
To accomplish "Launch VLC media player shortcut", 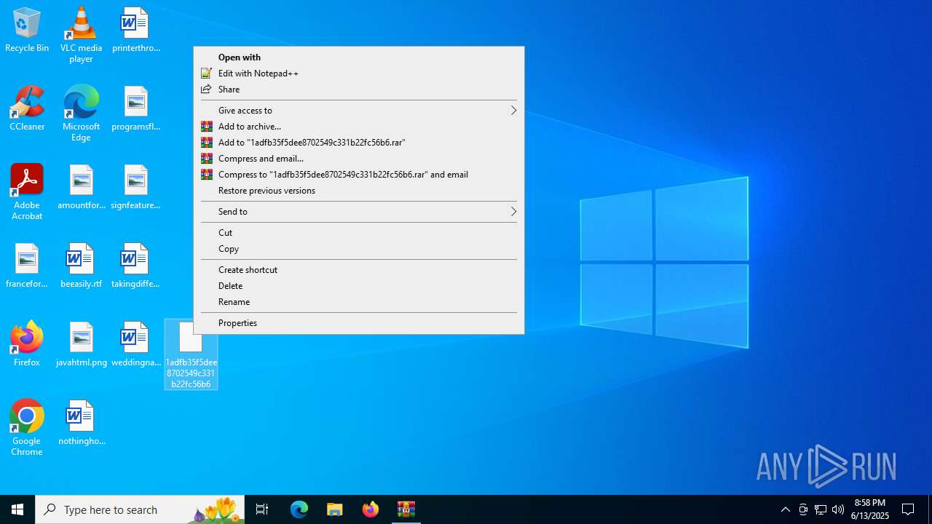I will pos(81,34).
